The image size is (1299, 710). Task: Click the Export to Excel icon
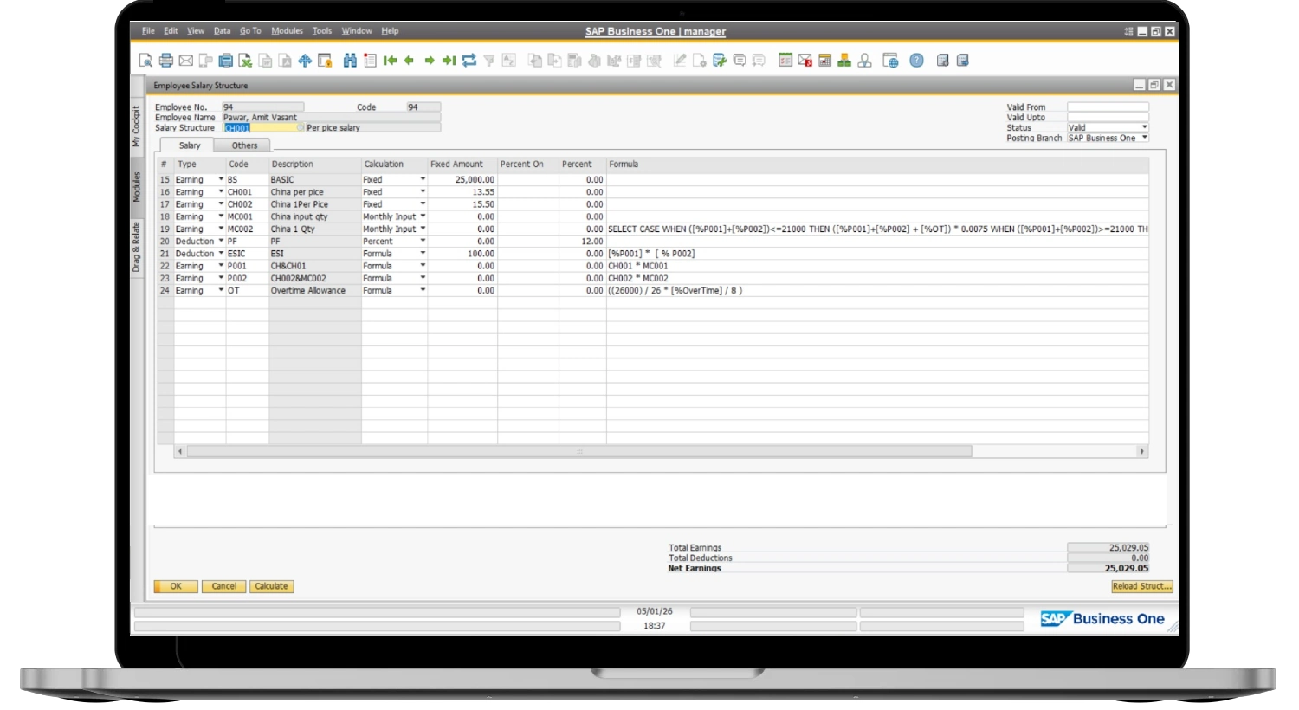(x=245, y=61)
